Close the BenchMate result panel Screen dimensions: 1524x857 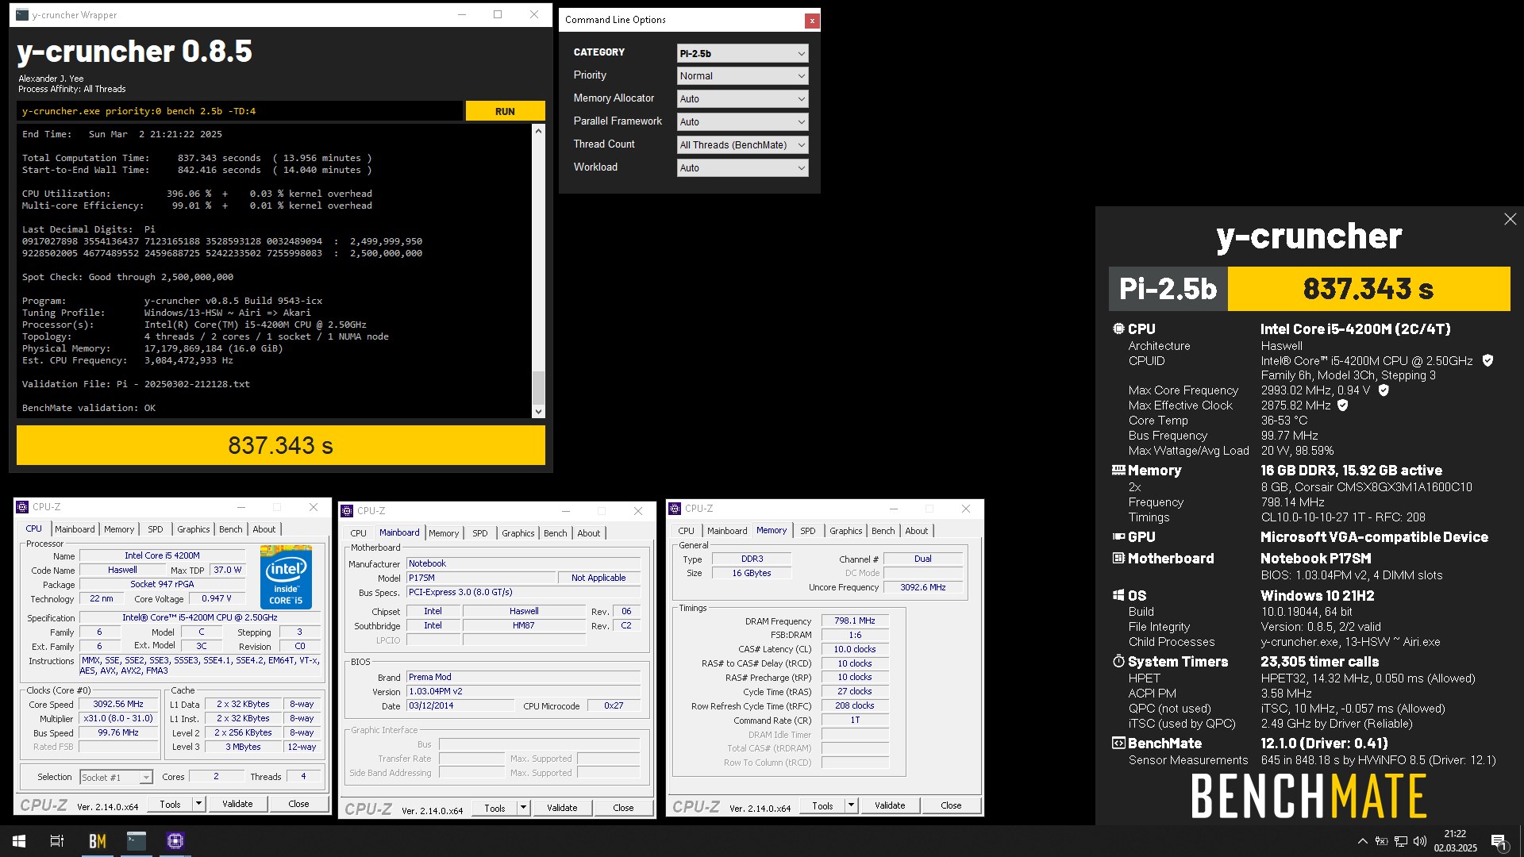(x=1510, y=219)
